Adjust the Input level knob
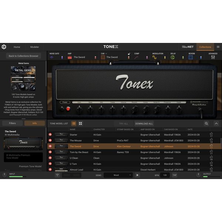This screenshot has width=222, height=222. tap(4, 175)
